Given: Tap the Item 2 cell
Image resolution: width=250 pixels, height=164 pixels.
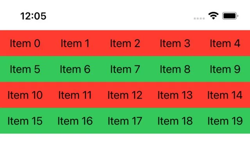Looking at the screenshot, I should click(x=125, y=43).
